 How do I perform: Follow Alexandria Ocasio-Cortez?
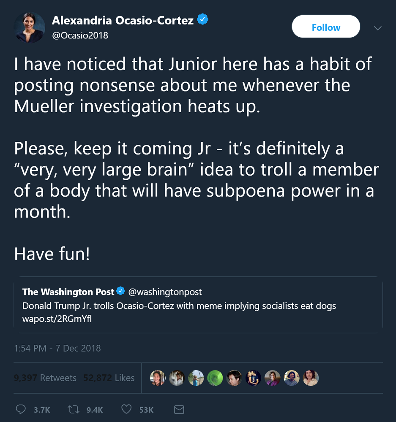click(x=326, y=28)
